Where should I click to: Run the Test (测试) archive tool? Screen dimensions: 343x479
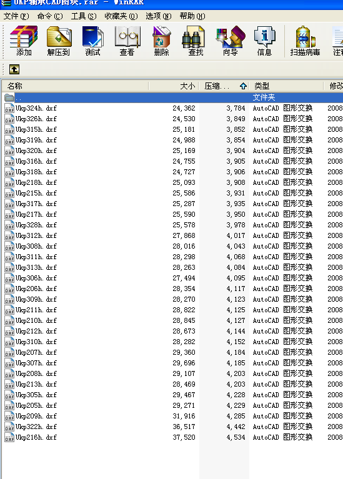[x=92, y=41]
